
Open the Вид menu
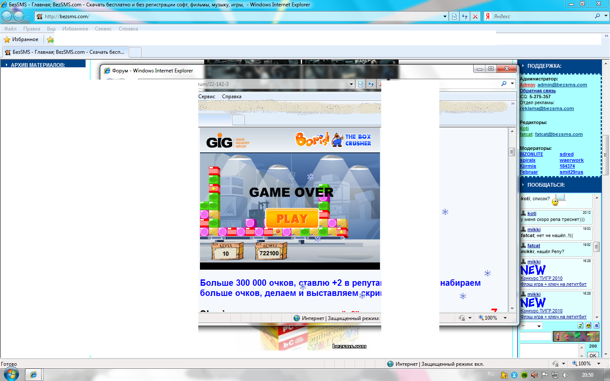click(x=51, y=29)
